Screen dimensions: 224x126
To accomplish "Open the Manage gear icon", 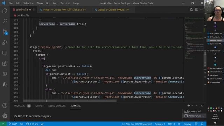I will click(x=5, y=116).
